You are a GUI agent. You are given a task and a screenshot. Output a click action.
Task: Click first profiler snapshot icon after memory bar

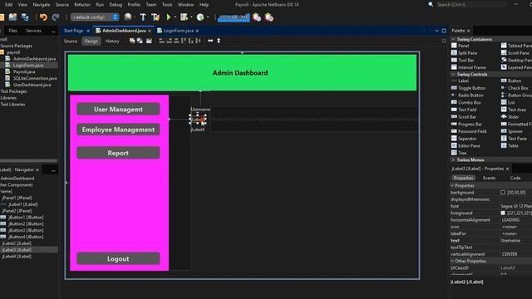point(257,17)
